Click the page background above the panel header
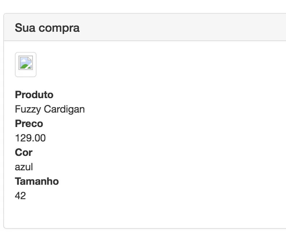Image resolution: width=286 pixels, height=245 pixels. tap(145, 6)
